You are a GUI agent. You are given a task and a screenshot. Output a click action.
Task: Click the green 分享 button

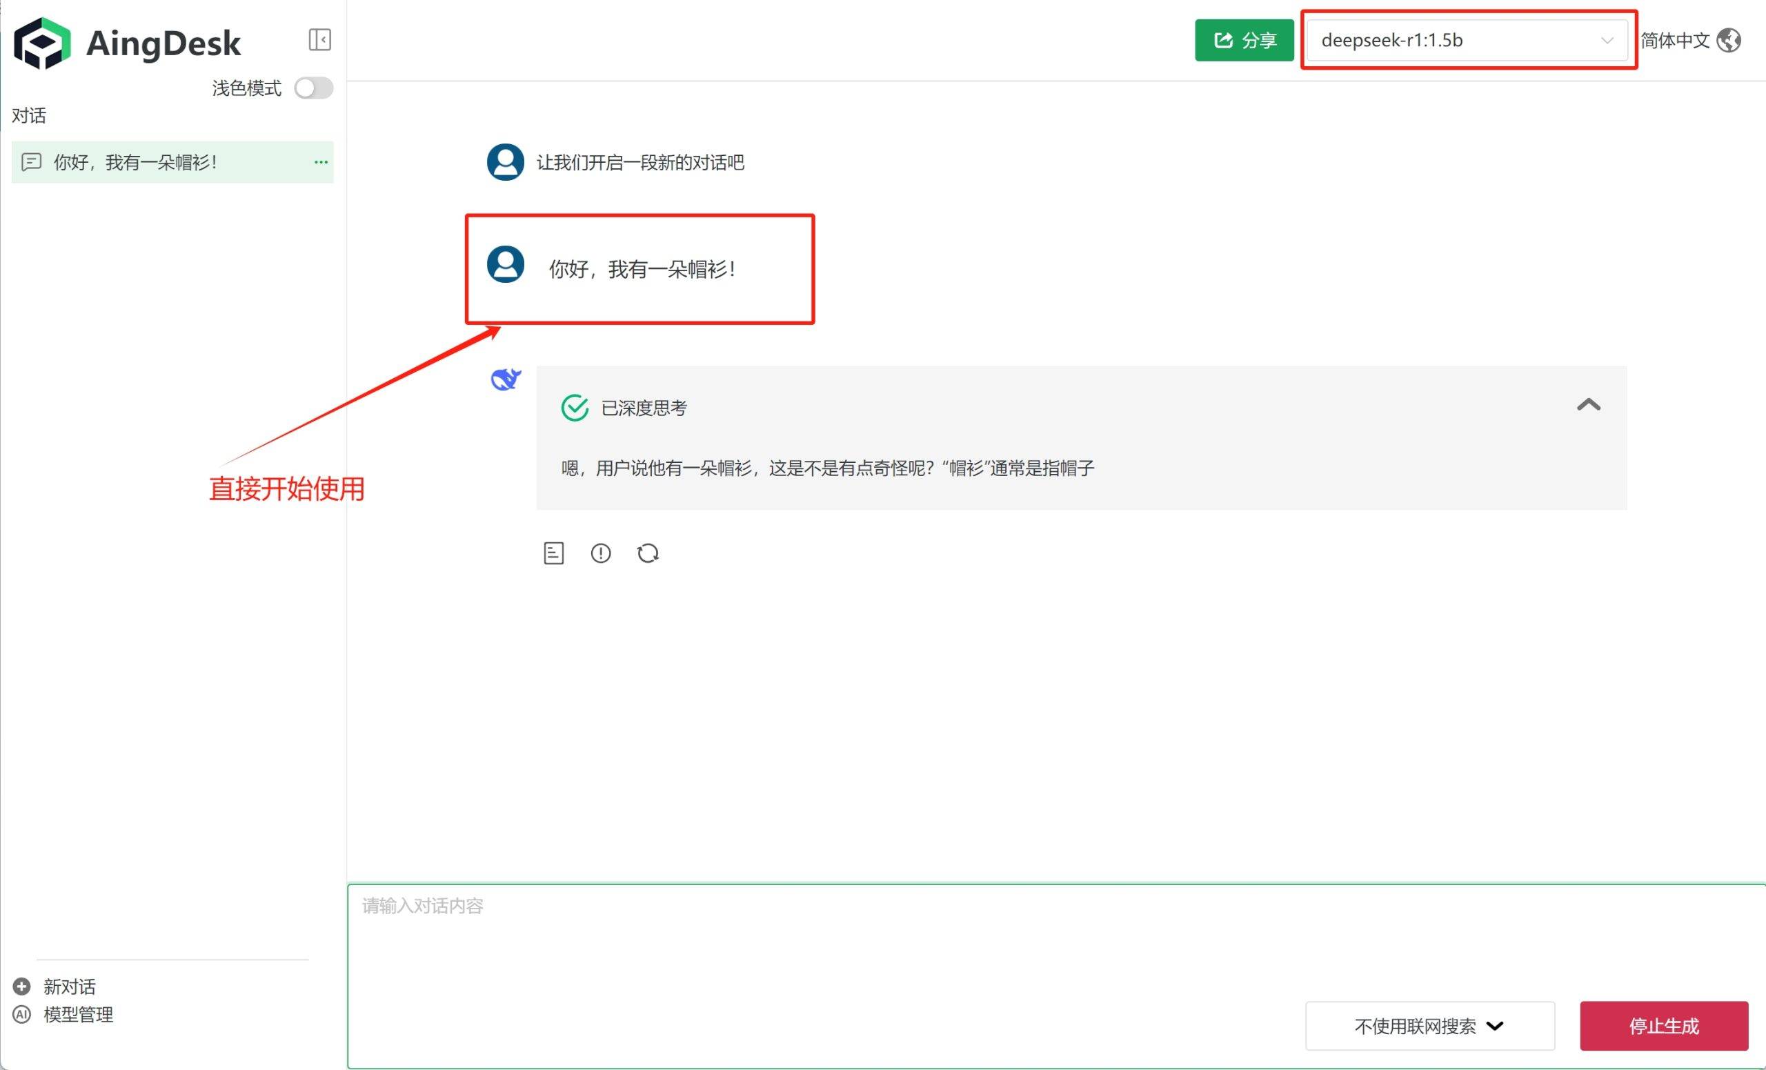tap(1244, 40)
